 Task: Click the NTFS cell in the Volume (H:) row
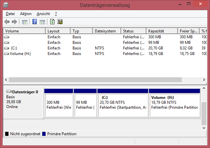click(x=99, y=54)
